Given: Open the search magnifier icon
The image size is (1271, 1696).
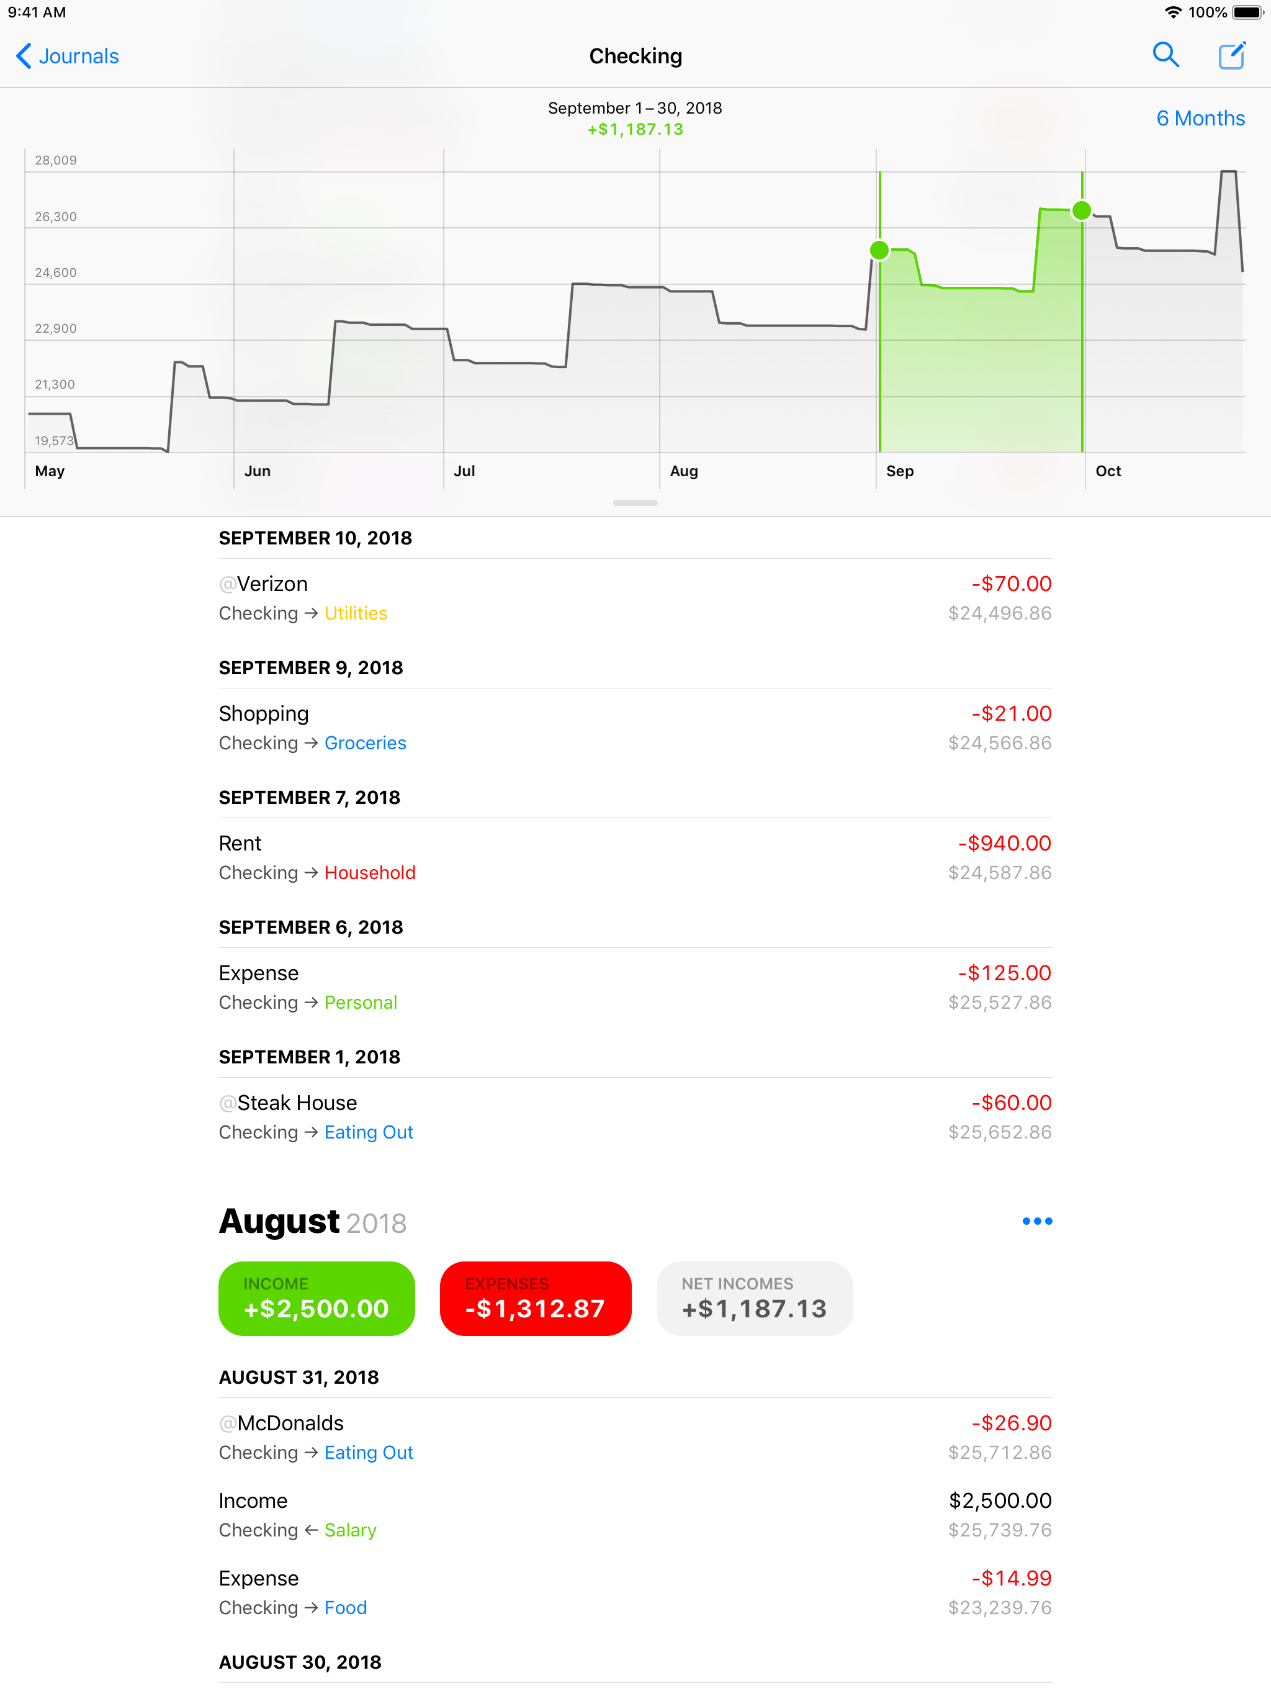Looking at the screenshot, I should (x=1165, y=55).
